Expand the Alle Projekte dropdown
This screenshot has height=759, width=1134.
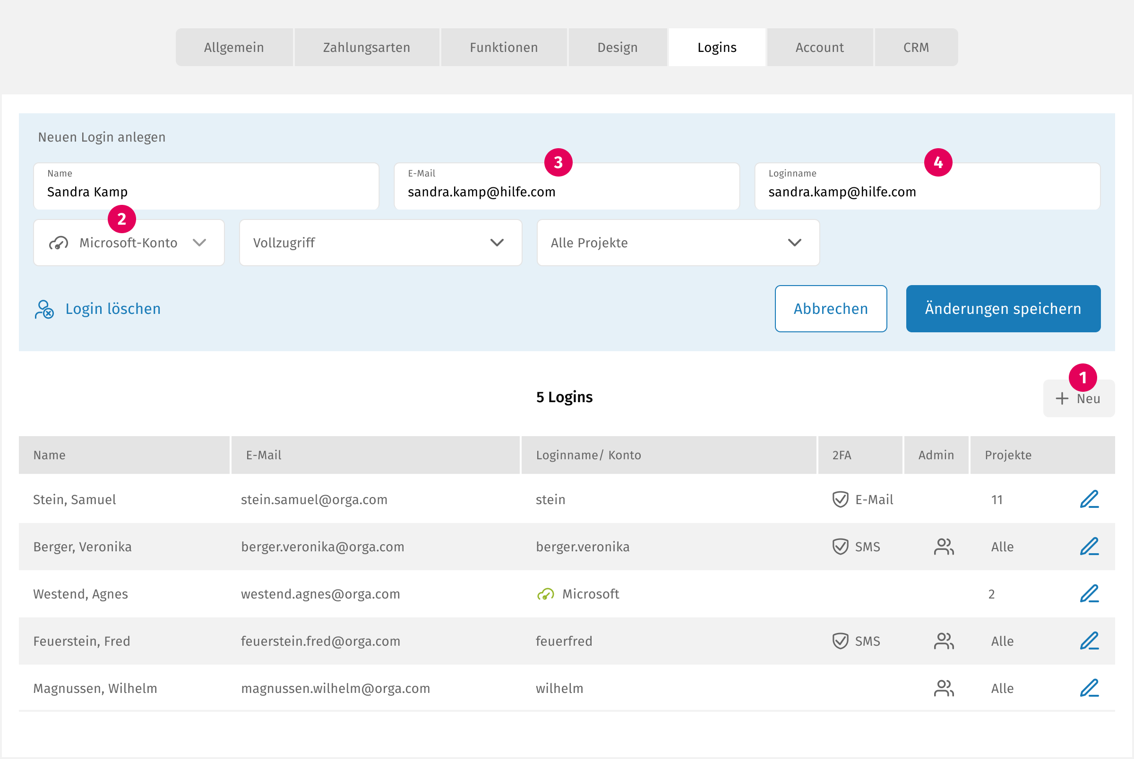pyautogui.click(x=678, y=243)
